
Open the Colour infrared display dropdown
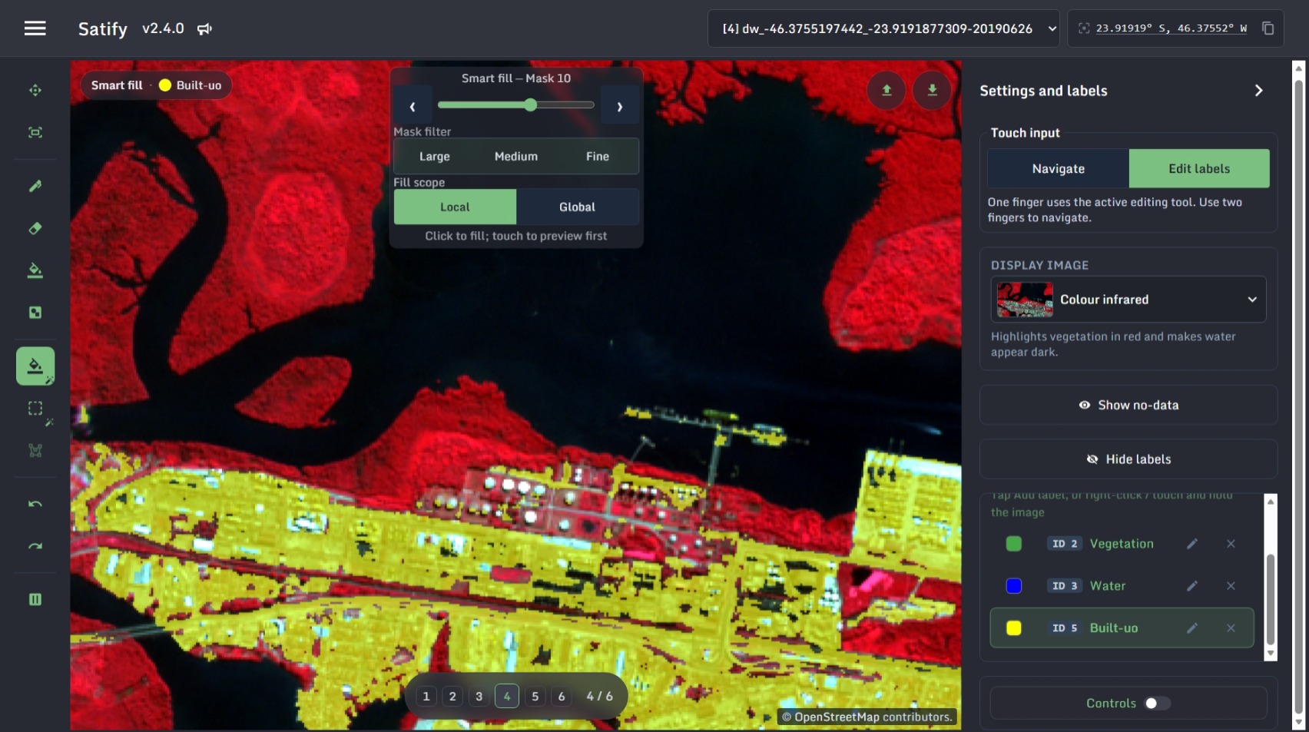coord(1128,300)
